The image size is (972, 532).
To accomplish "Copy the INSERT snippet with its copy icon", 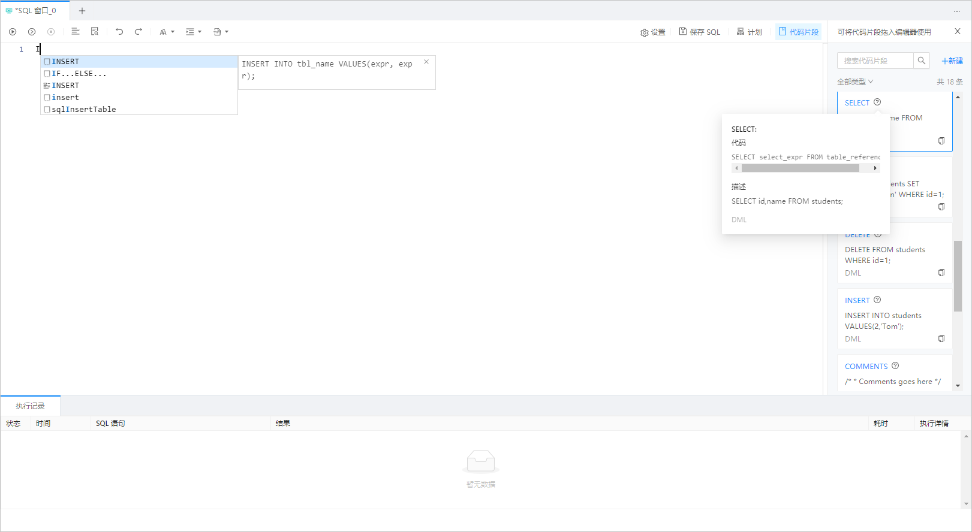I will [x=941, y=338].
